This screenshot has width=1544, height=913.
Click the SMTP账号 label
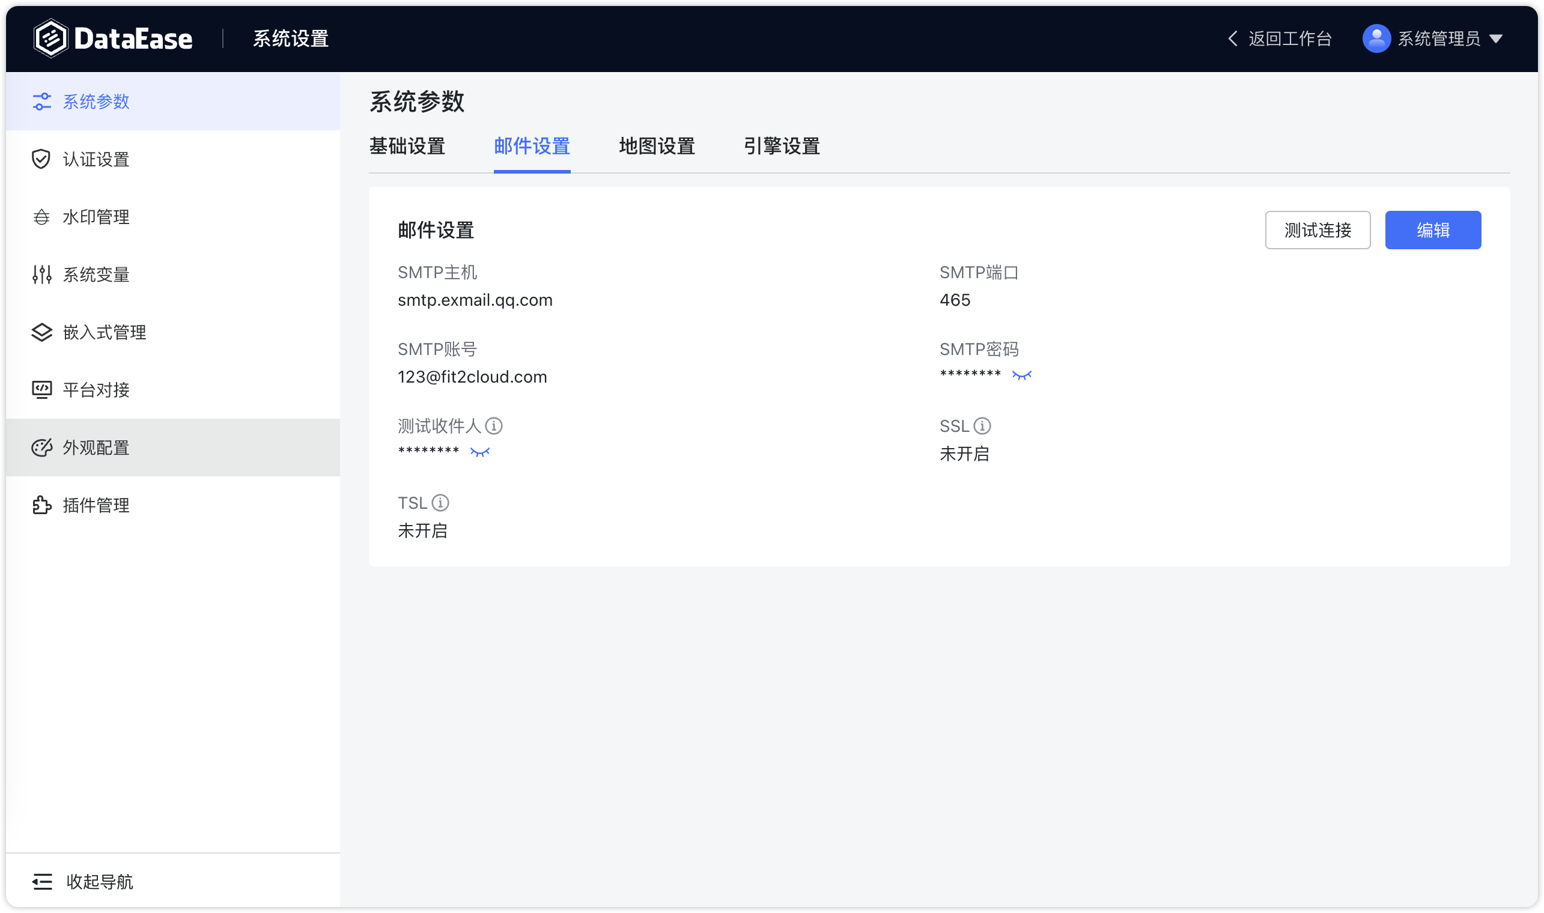[437, 349]
